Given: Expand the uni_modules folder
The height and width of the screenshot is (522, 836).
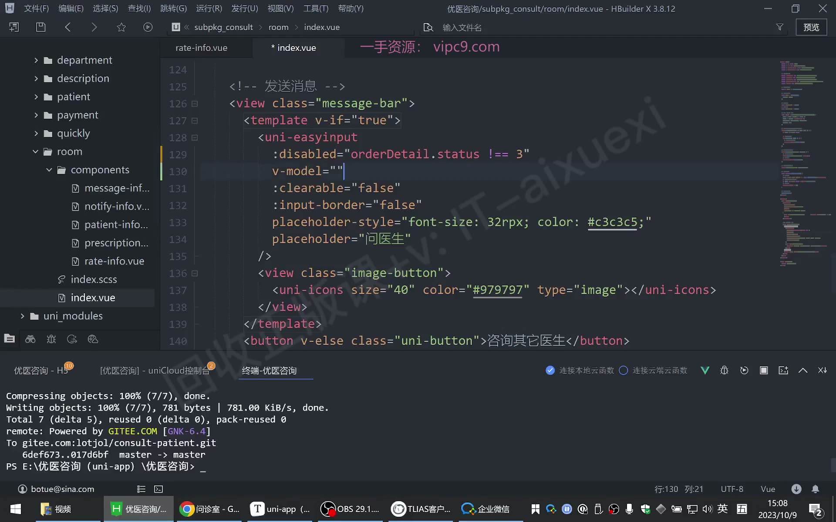Looking at the screenshot, I should (22, 316).
